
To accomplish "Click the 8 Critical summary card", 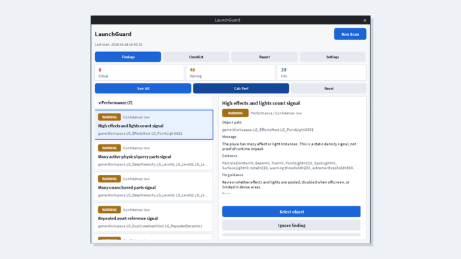I will 140,72.
